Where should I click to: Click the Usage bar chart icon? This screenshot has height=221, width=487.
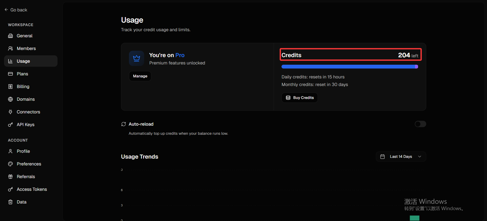point(10,61)
